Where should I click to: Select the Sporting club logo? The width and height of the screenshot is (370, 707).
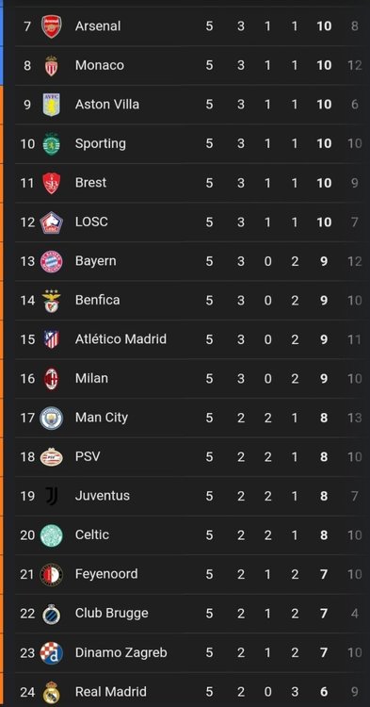(52, 144)
